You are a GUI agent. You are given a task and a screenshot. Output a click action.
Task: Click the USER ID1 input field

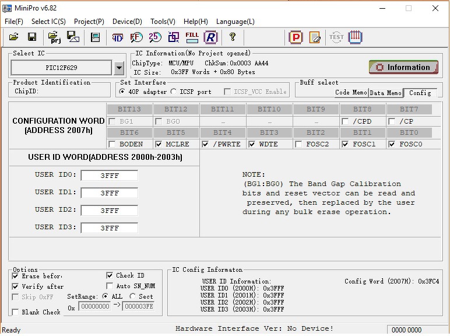(110, 193)
